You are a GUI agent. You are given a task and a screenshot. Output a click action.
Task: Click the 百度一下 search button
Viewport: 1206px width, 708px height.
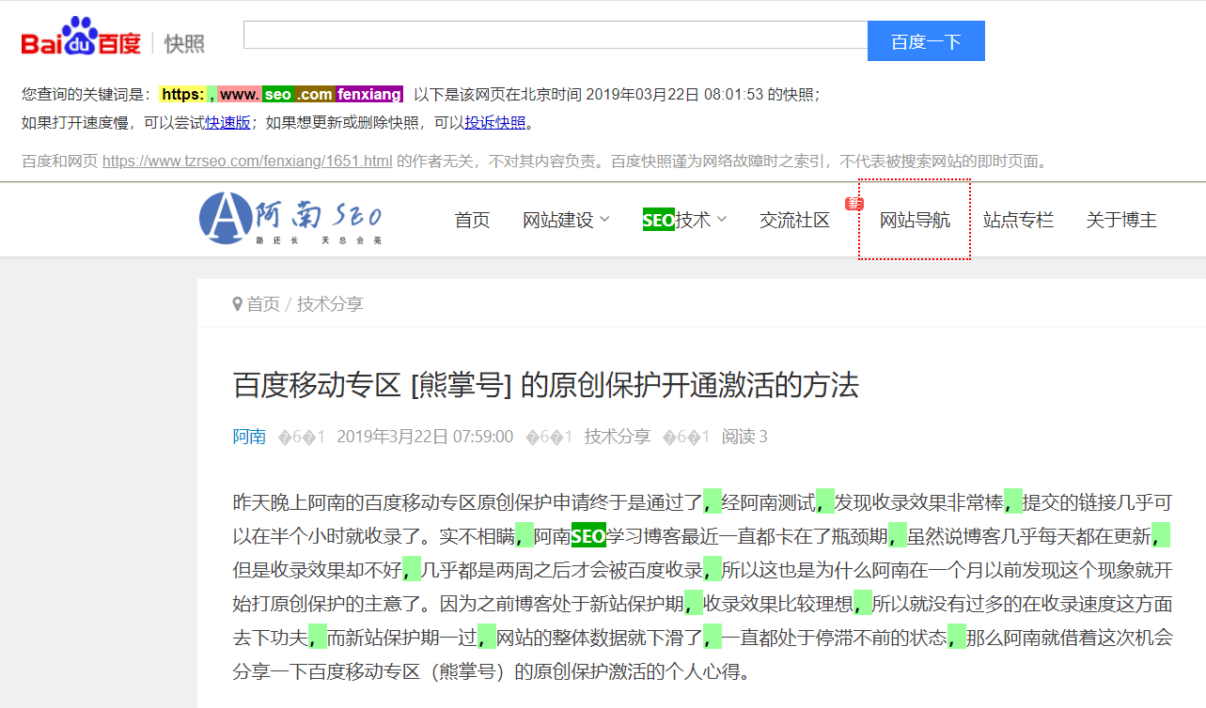tap(926, 41)
